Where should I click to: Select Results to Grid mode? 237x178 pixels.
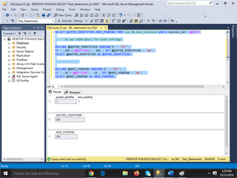point(136,21)
